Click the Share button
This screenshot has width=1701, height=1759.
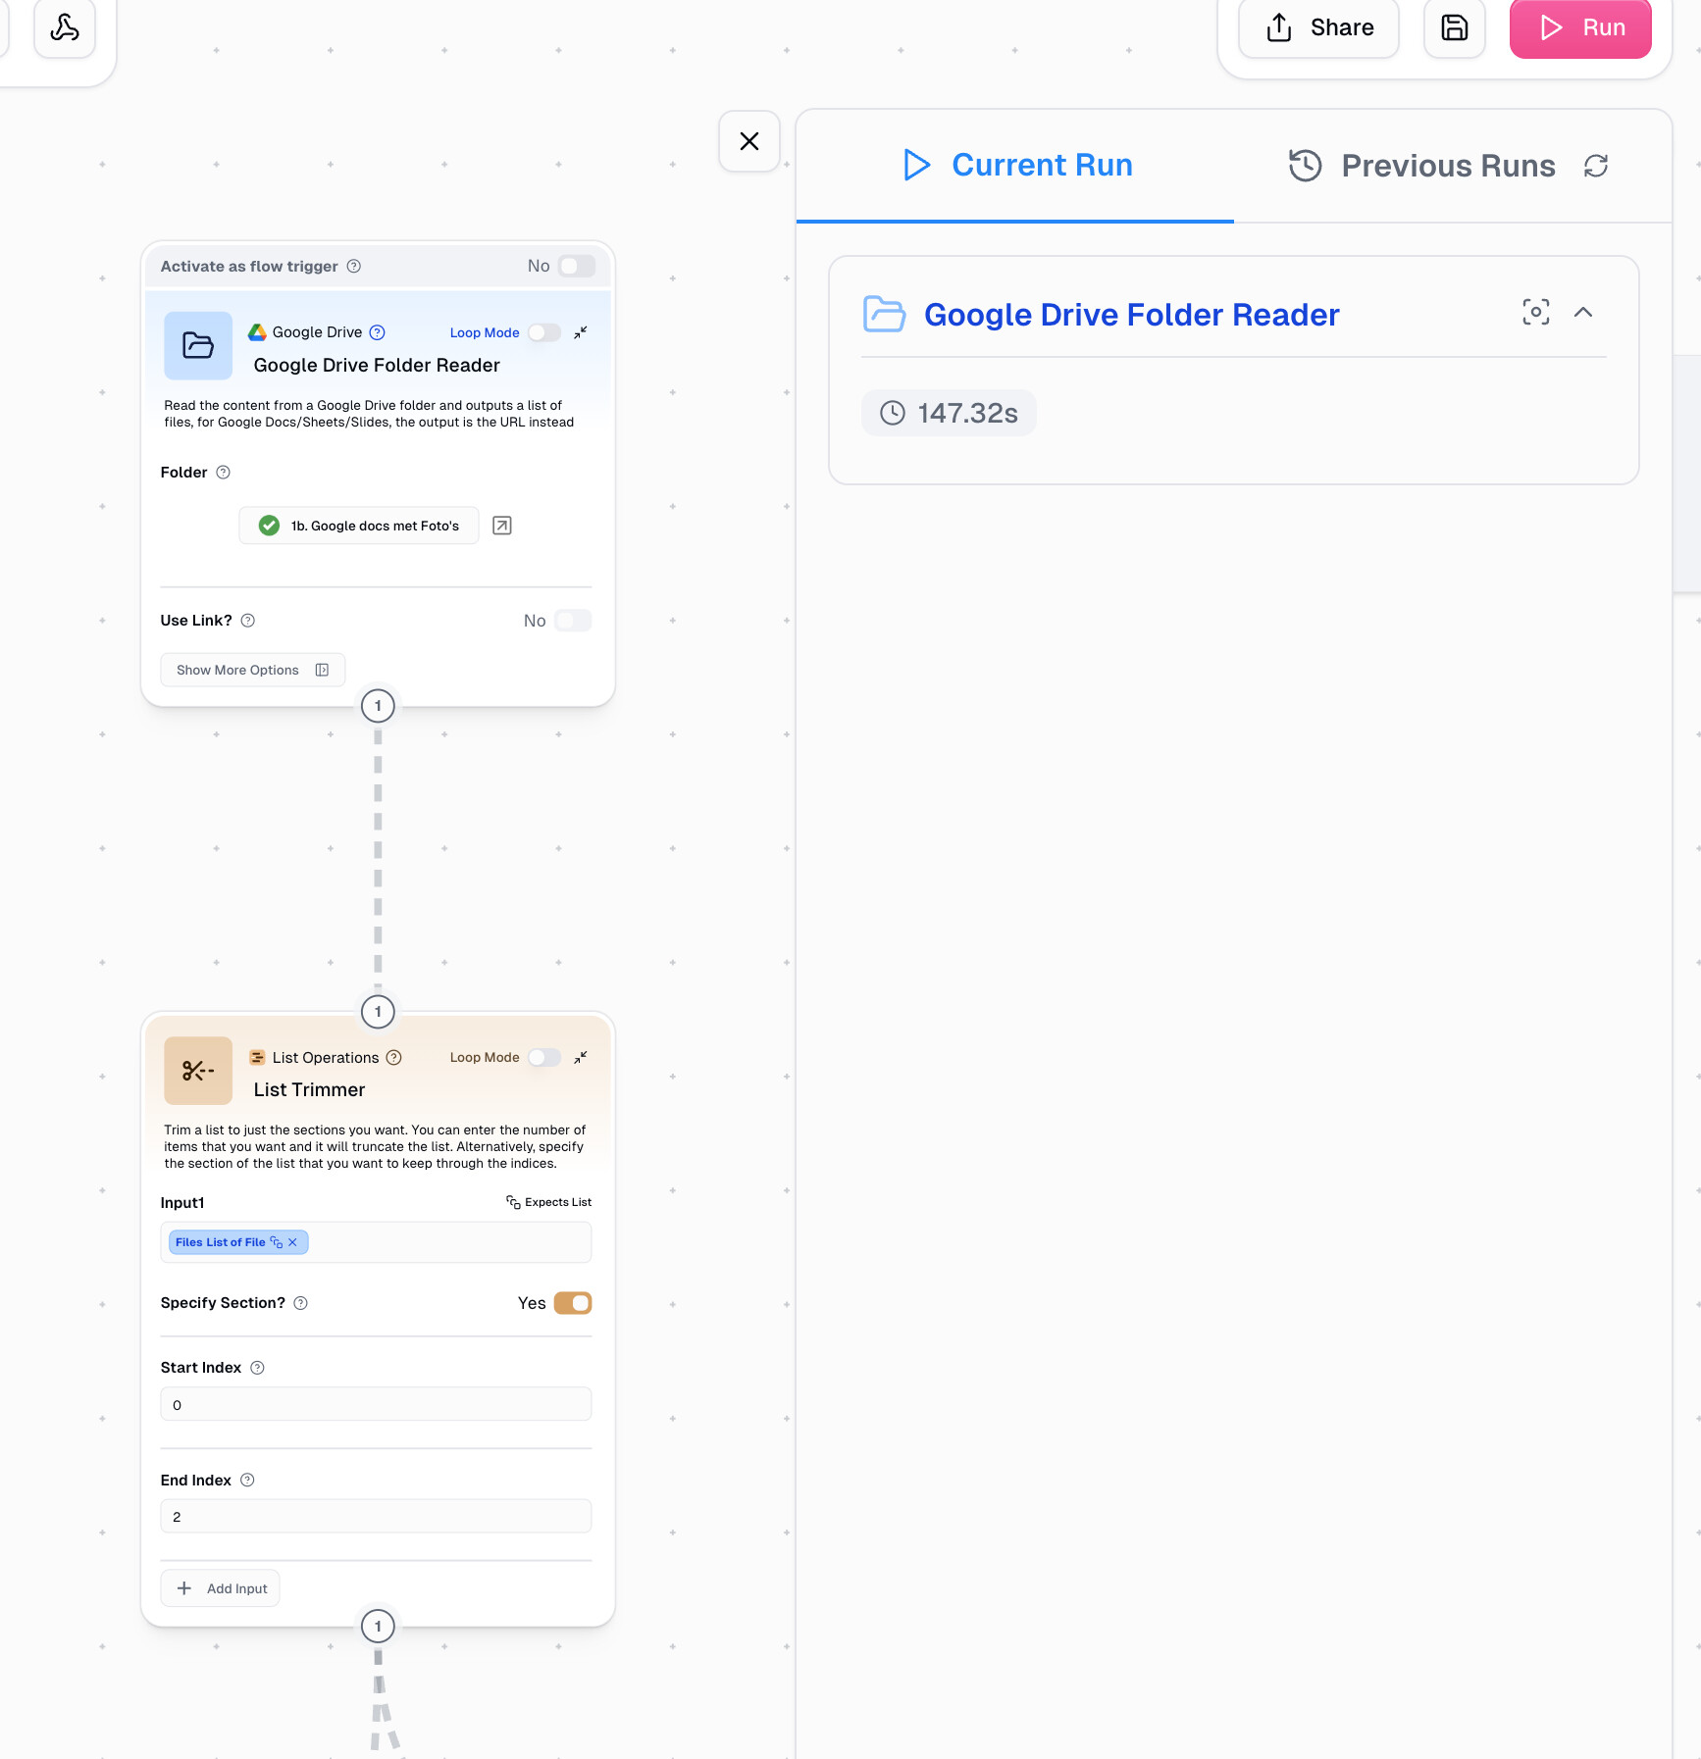[1318, 27]
